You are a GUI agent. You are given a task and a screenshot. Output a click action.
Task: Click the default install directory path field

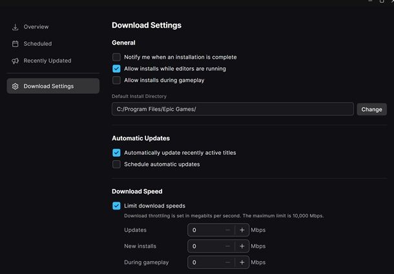coord(233,109)
